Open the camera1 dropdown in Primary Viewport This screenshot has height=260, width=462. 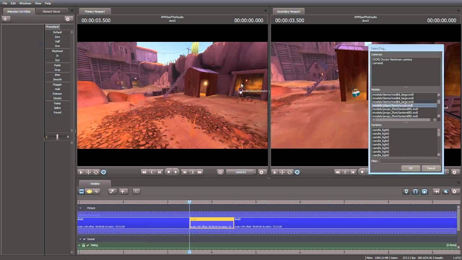241,172
